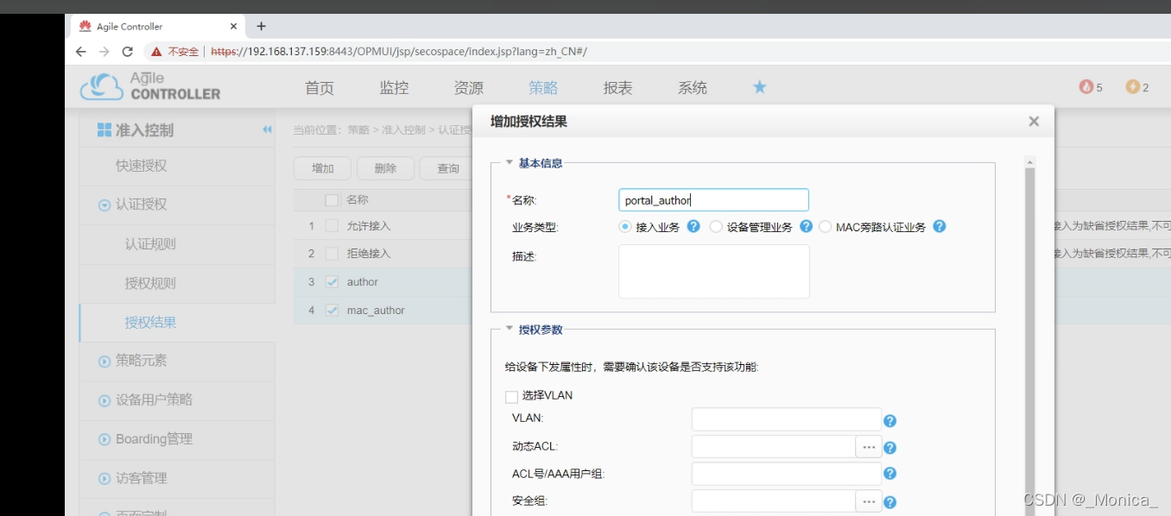Viewport: 1171px width, 516px height.
Task: Expand the 访客管理 sidebar group
Action: coord(104,479)
